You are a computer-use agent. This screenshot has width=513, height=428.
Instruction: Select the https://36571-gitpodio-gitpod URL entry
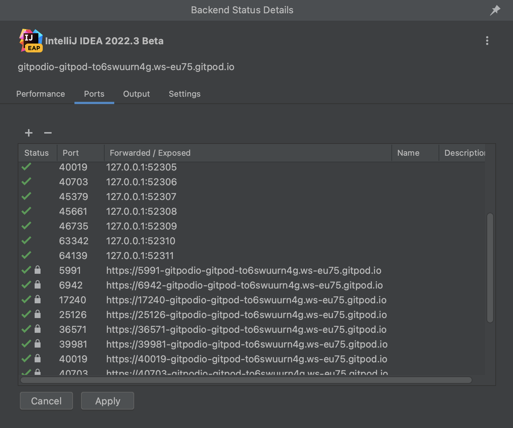pyautogui.click(x=246, y=329)
